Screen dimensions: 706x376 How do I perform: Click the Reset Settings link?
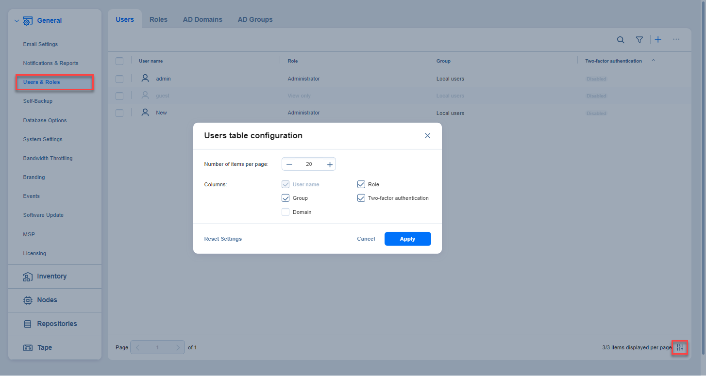tap(223, 239)
